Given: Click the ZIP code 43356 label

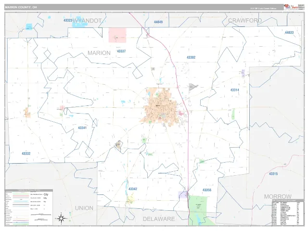Looking at the screenshot, I should pyautogui.click(x=207, y=190).
